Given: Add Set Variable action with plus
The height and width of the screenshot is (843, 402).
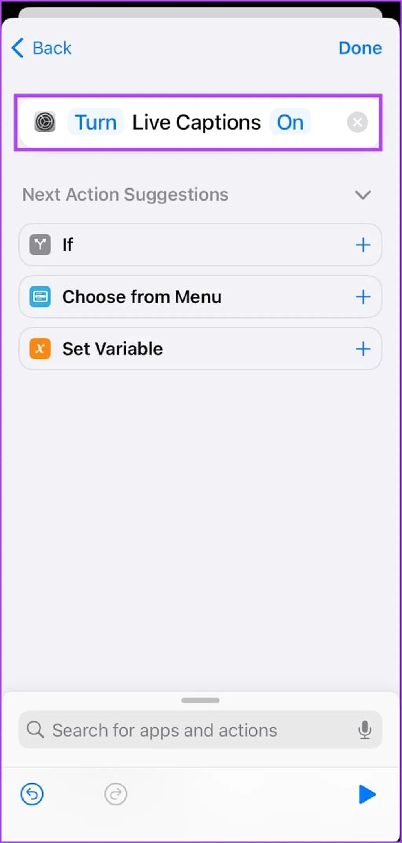Looking at the screenshot, I should 363,349.
